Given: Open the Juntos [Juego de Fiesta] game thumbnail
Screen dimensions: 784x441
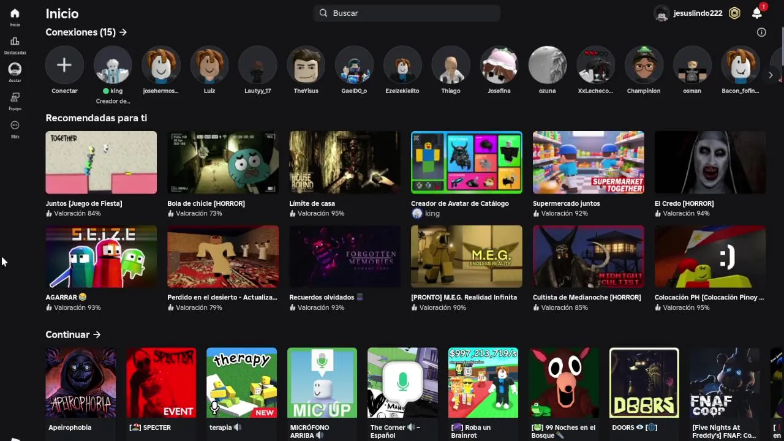Looking at the screenshot, I should (101, 162).
